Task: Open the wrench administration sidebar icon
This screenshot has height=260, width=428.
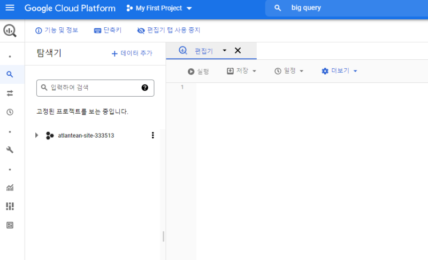Action: (10, 150)
